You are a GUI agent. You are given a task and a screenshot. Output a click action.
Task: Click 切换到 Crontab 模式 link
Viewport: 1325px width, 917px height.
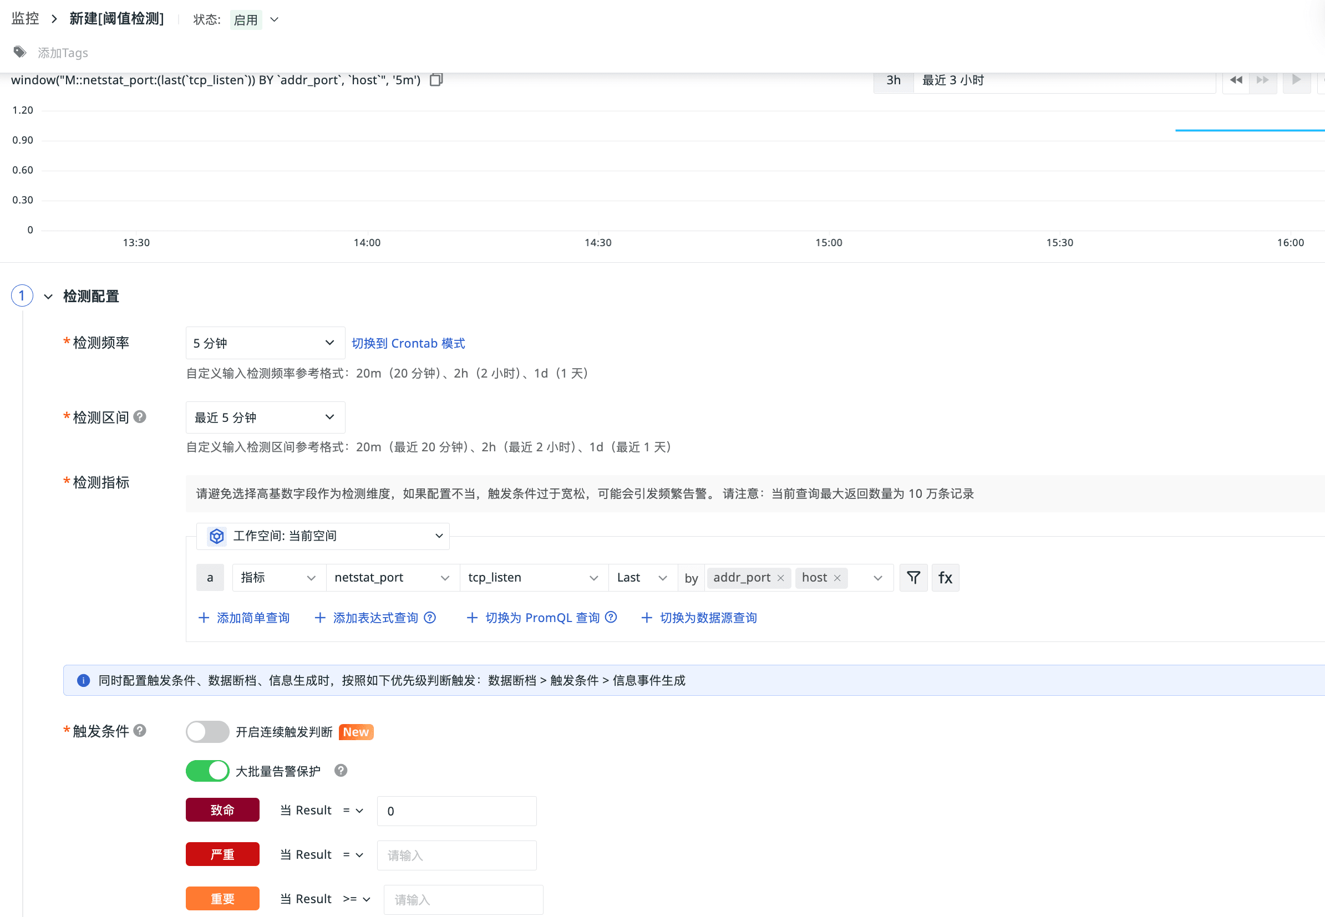tap(408, 343)
